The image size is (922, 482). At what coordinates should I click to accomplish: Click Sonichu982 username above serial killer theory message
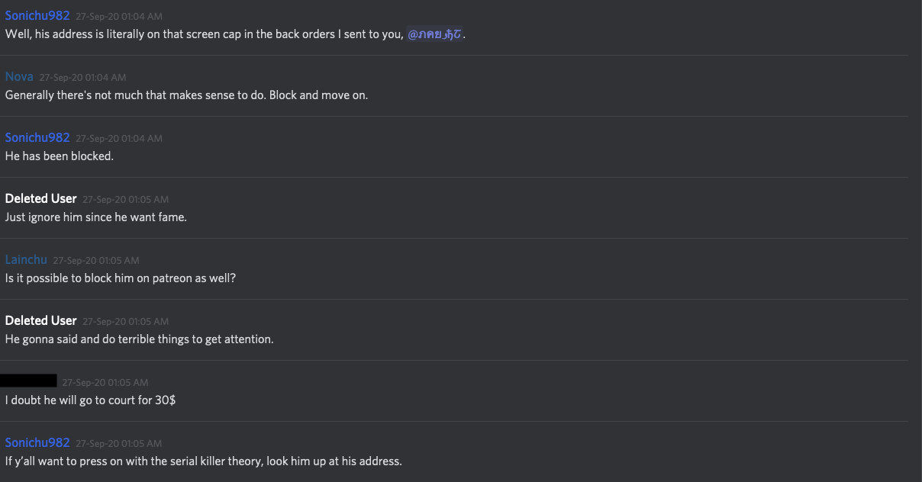click(x=37, y=442)
